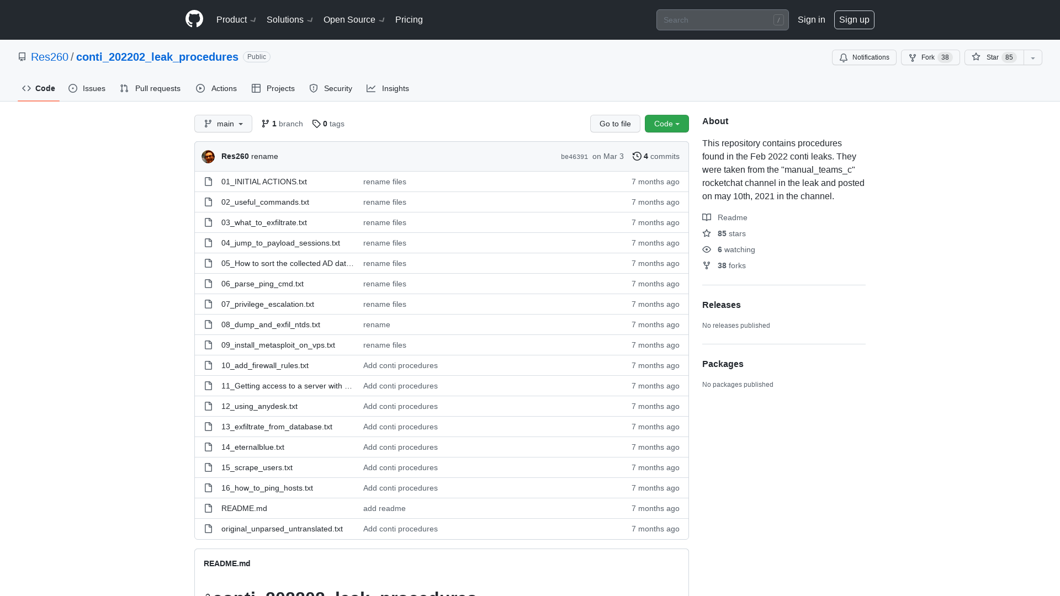Image resolution: width=1060 pixels, height=596 pixels.
Task: Expand the Product menu in header
Action: (236, 20)
